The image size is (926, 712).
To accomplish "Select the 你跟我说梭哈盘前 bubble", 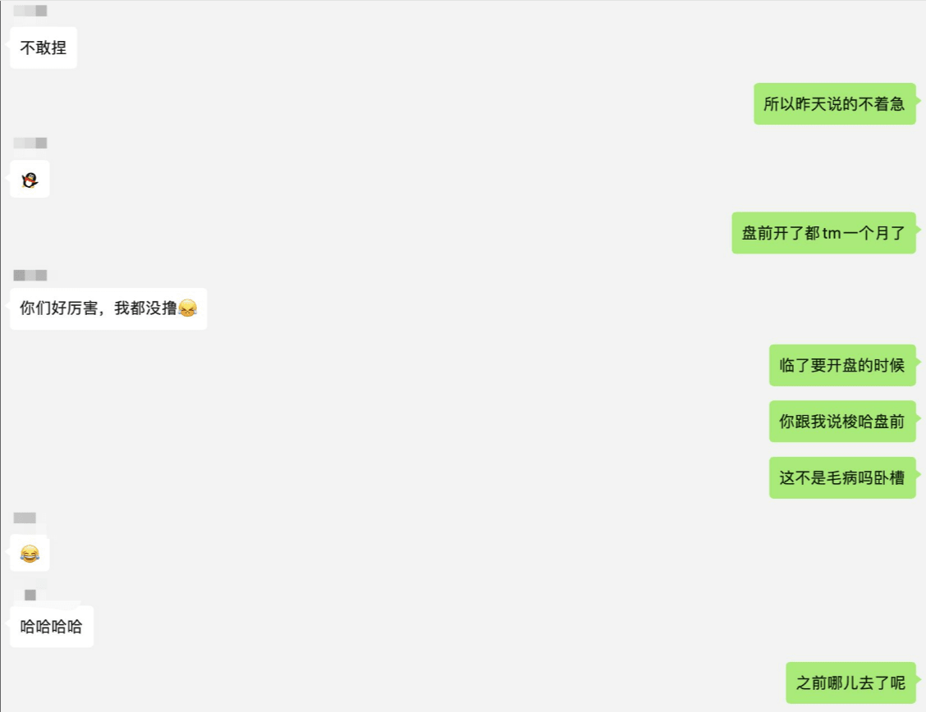I will pyautogui.click(x=842, y=421).
